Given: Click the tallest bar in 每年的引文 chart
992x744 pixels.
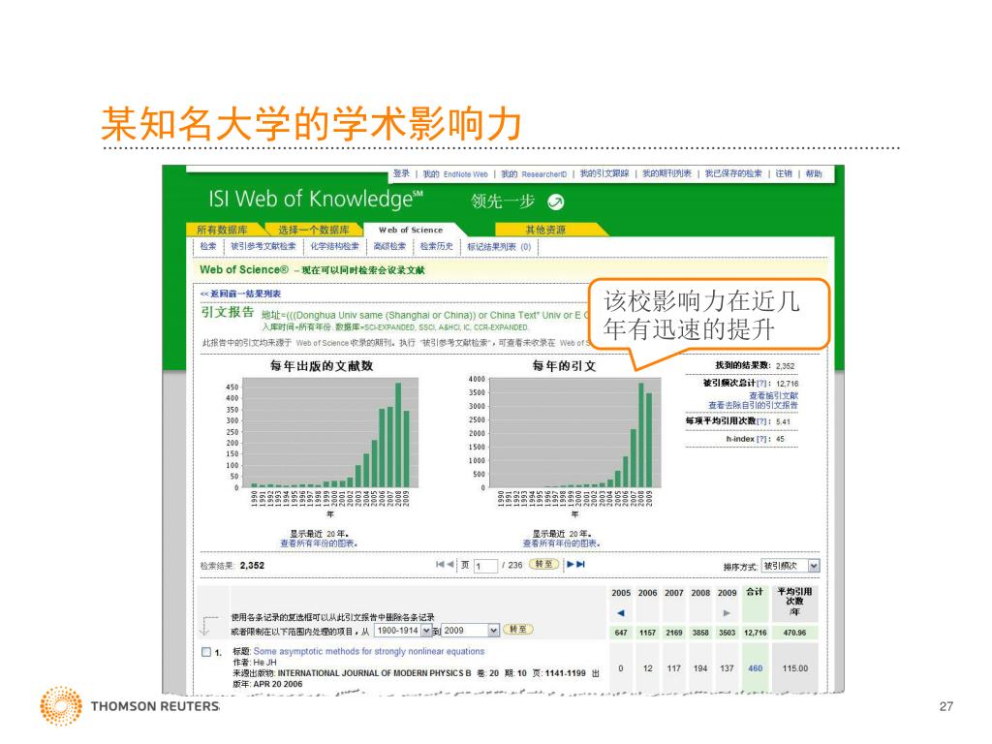Looking at the screenshot, I should (641, 435).
